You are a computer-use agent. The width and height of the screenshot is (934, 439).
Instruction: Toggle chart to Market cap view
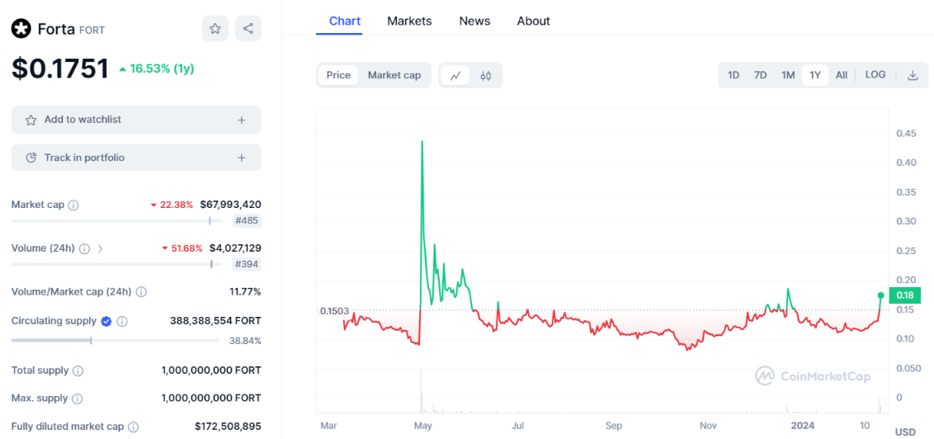pos(394,75)
